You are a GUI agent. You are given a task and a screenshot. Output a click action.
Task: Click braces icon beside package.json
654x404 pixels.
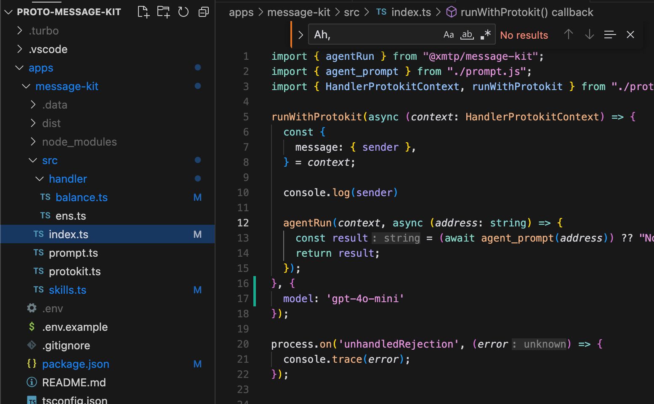click(32, 364)
